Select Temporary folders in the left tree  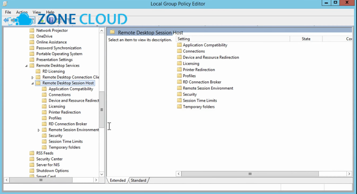tap(64, 147)
